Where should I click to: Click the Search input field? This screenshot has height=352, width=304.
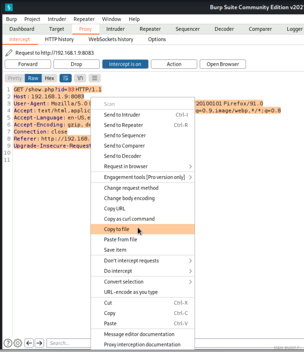pos(69,343)
